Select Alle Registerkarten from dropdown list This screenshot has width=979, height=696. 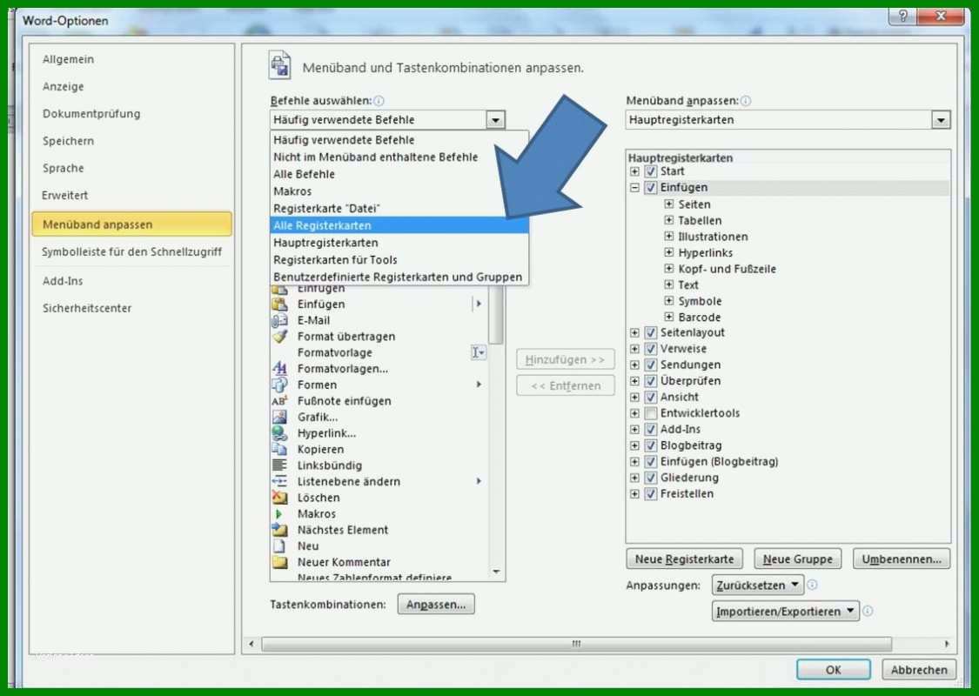point(399,225)
